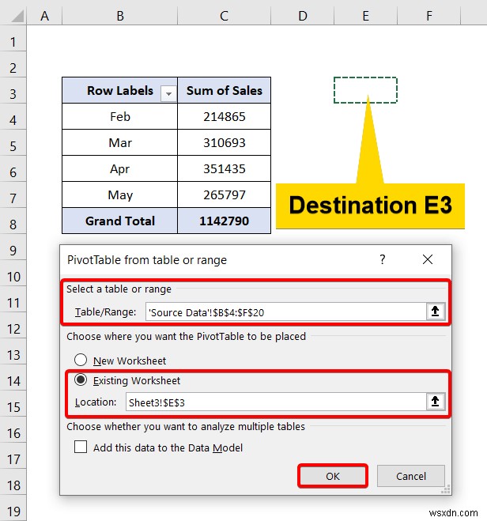Click the Row Labels header cell
487x521 pixels.
tap(120, 90)
